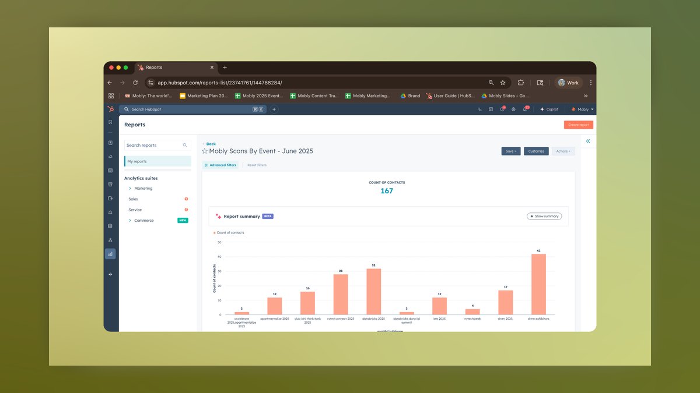Open Chrome site information icon
The image size is (700, 393).
[x=151, y=83]
